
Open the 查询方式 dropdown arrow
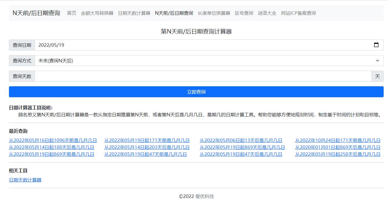point(377,61)
